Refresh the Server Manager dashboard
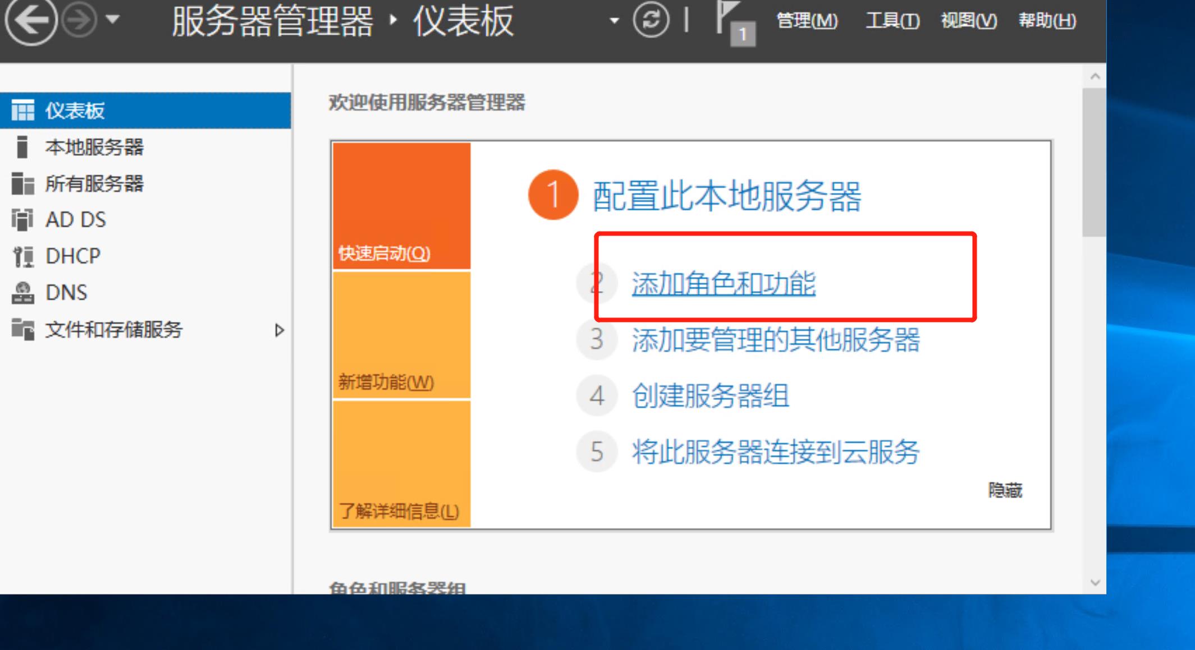 click(x=651, y=20)
